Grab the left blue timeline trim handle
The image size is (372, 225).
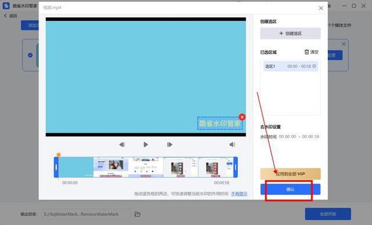point(56,168)
